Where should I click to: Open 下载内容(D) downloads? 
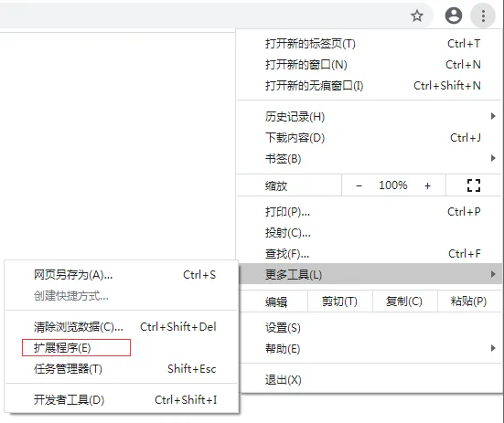(x=369, y=138)
